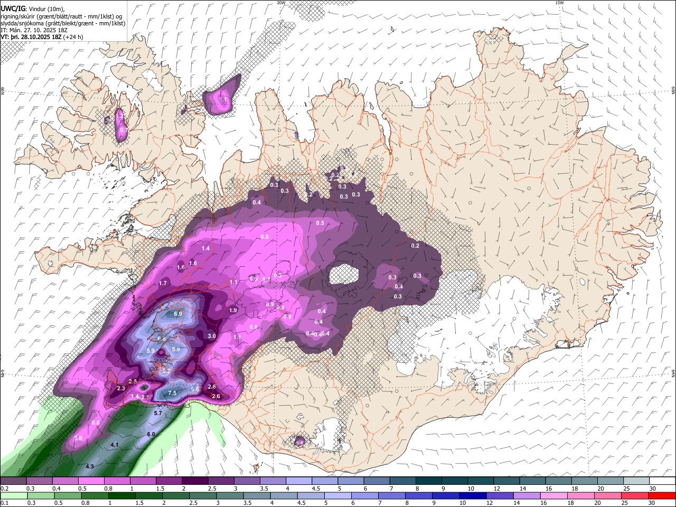Click the 64N latitude label on right edge

[x=673, y=373]
